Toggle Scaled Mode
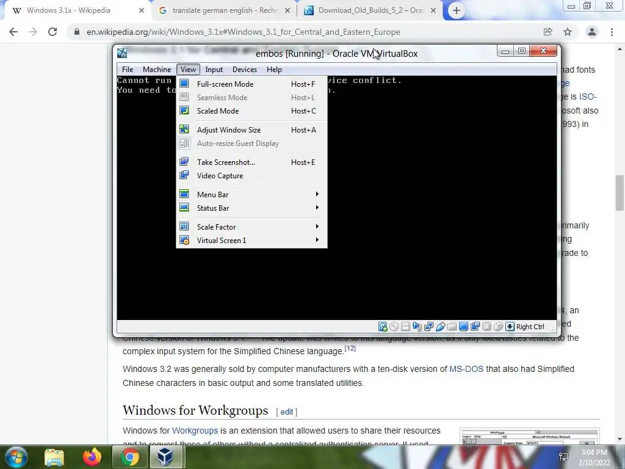 pyautogui.click(x=251, y=111)
